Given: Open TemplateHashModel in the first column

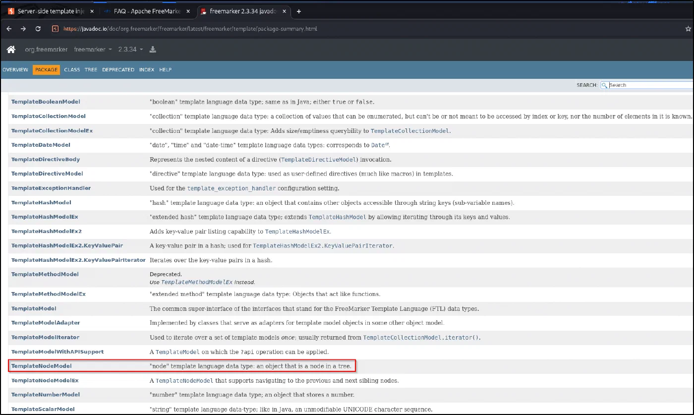Looking at the screenshot, I should [41, 202].
